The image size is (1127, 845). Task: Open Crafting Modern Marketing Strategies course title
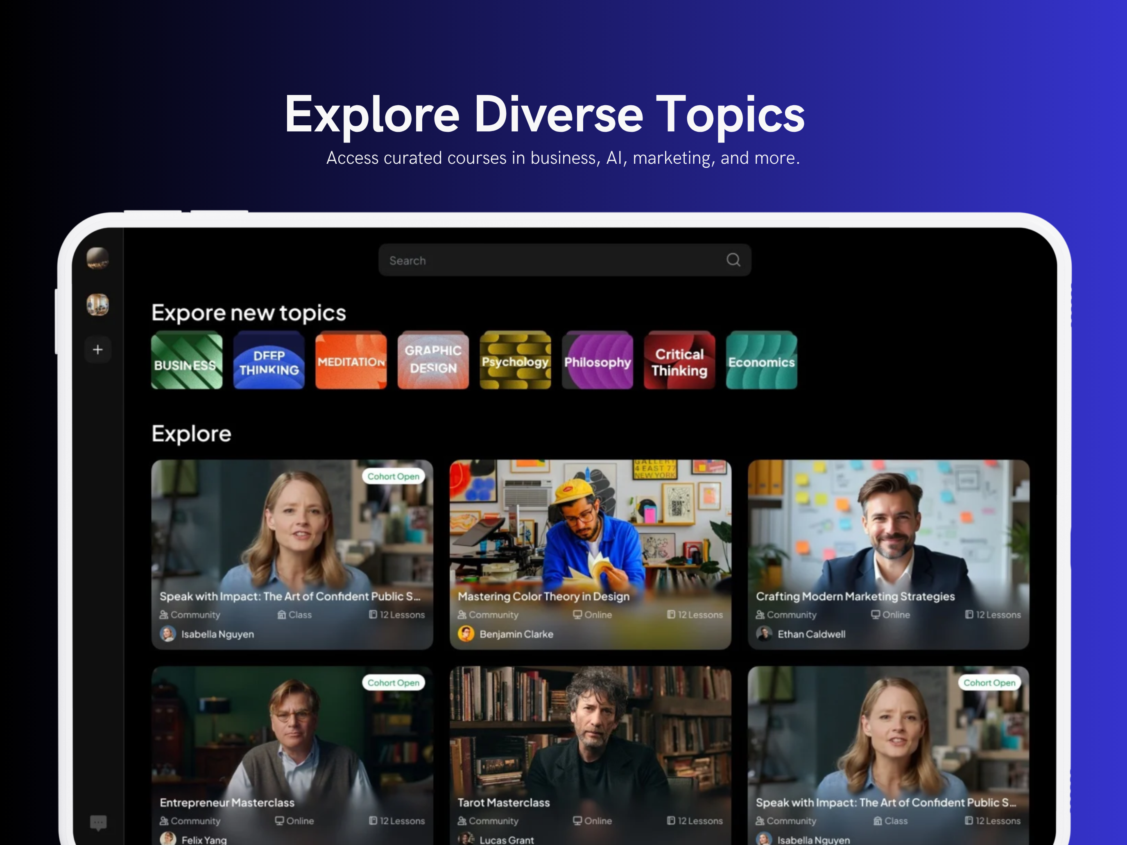[x=855, y=596]
